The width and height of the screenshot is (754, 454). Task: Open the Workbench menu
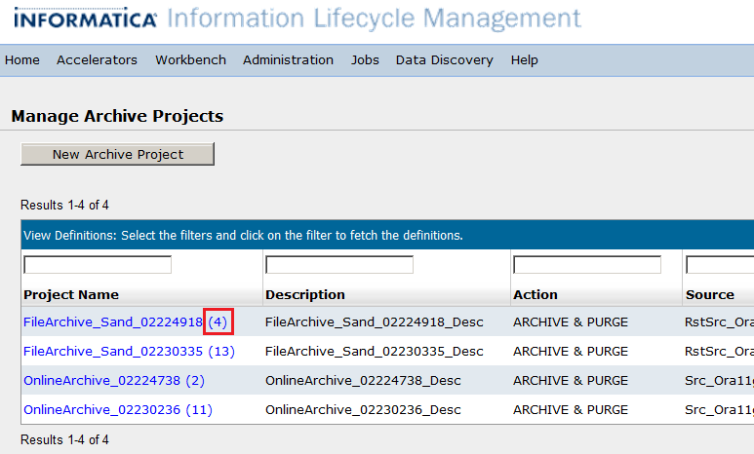tap(190, 60)
